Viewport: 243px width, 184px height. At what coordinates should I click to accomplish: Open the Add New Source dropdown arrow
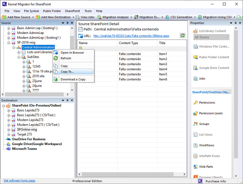[x=33, y=17]
